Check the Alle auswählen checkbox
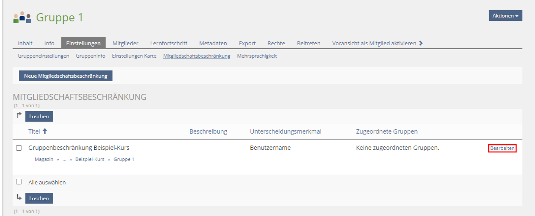Screen dimensions: 535x216 [19, 182]
